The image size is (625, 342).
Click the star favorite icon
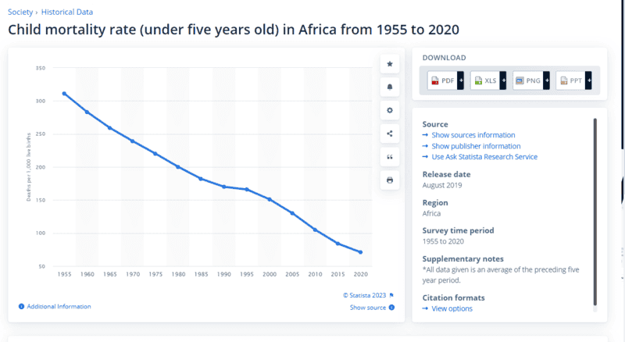tap(390, 63)
